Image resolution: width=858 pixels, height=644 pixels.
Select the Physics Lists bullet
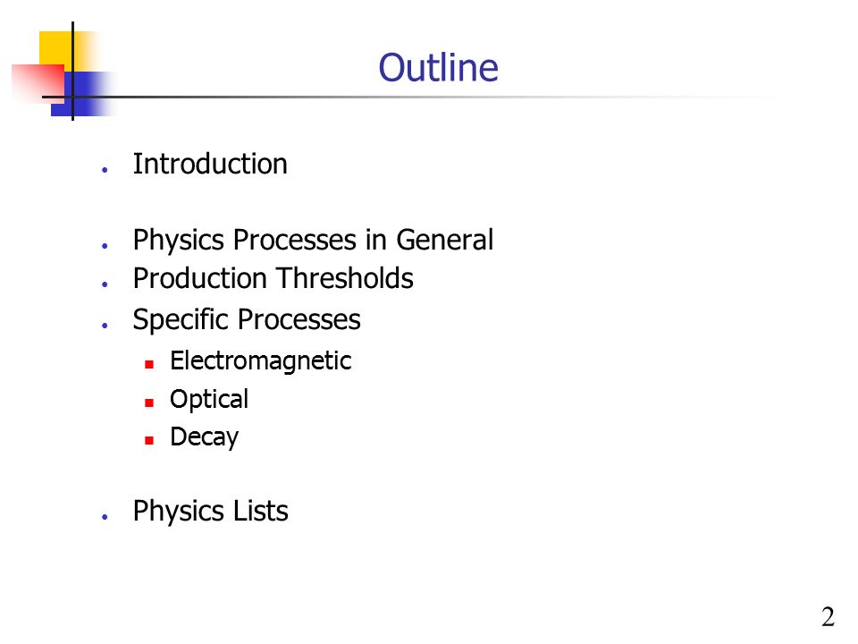210,511
